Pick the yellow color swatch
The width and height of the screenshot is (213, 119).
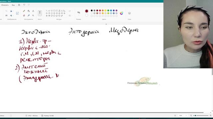(106, 11)
